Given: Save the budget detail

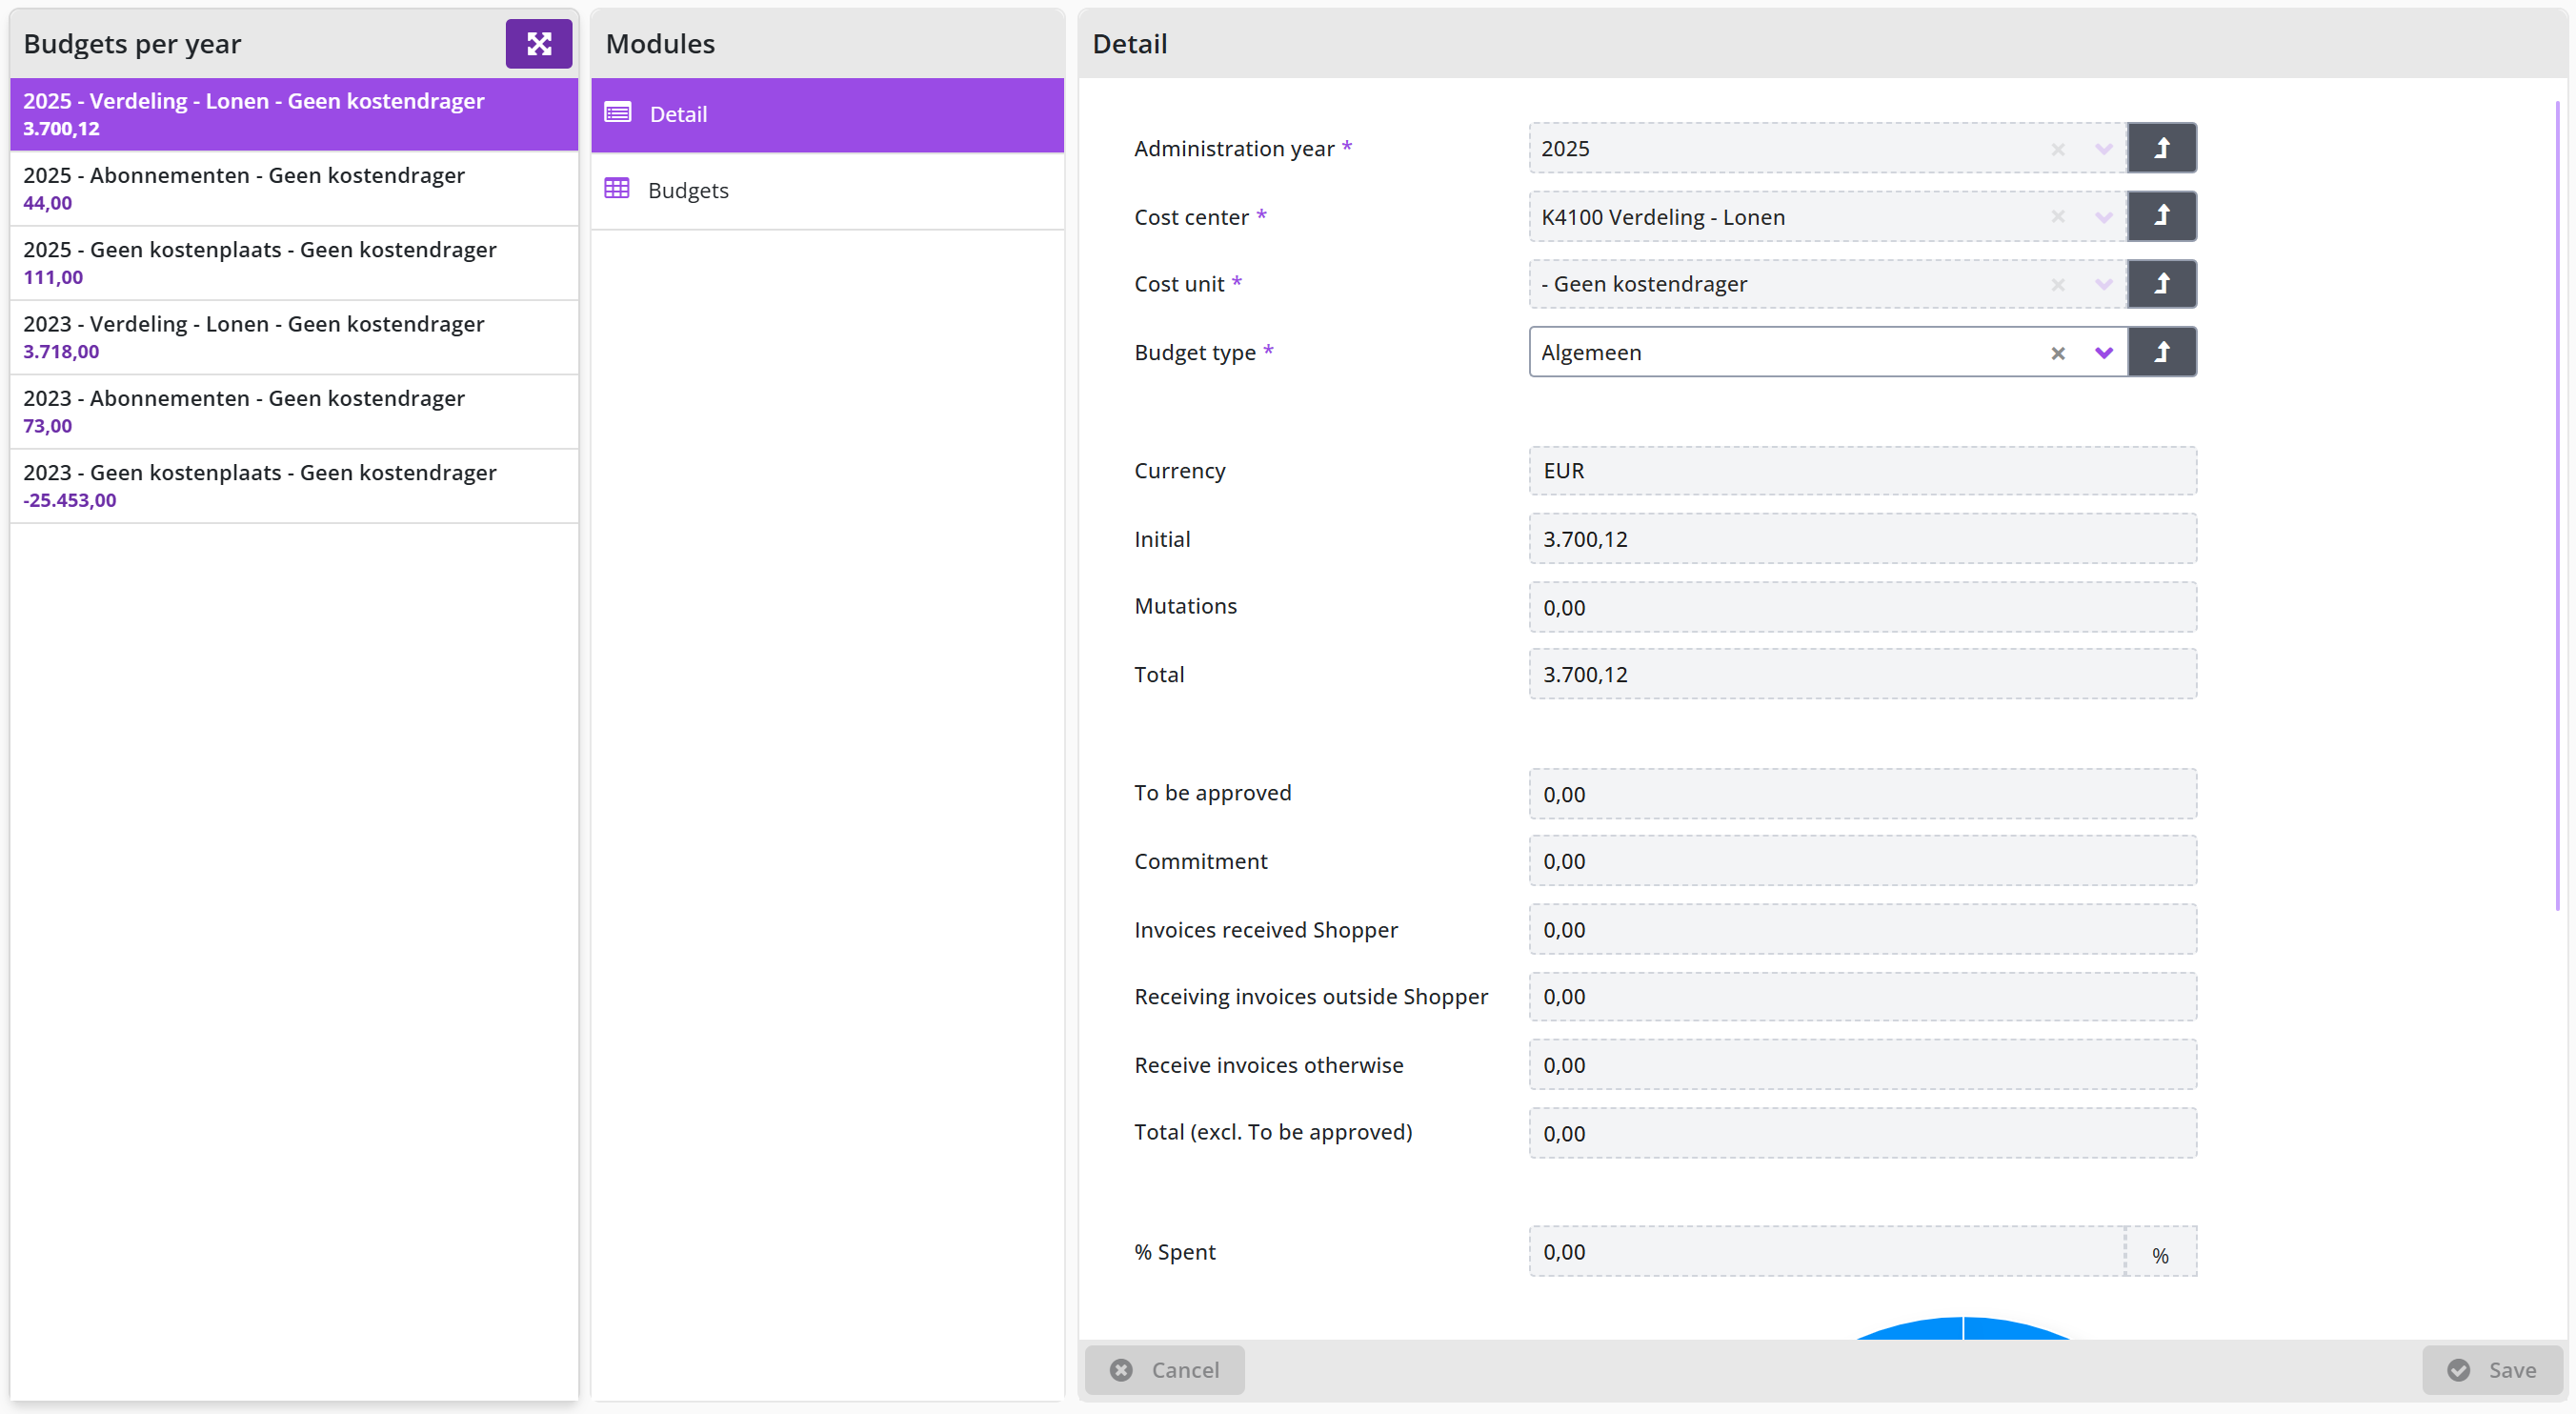Looking at the screenshot, I should coord(2492,1369).
